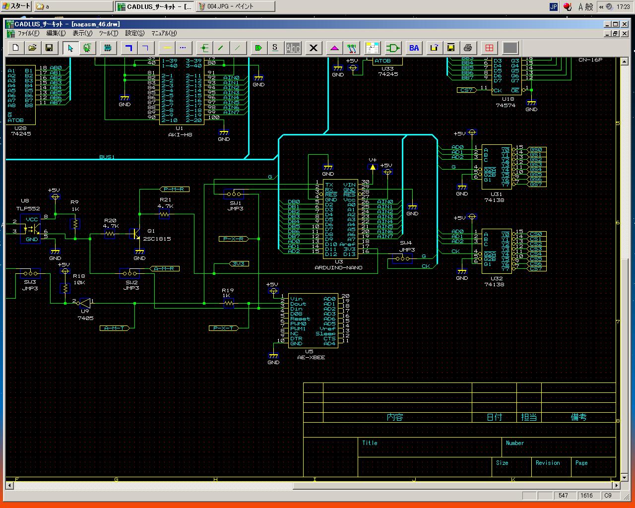The image size is (635, 508).
Task: Click the スタート start button
Action: point(16,6)
